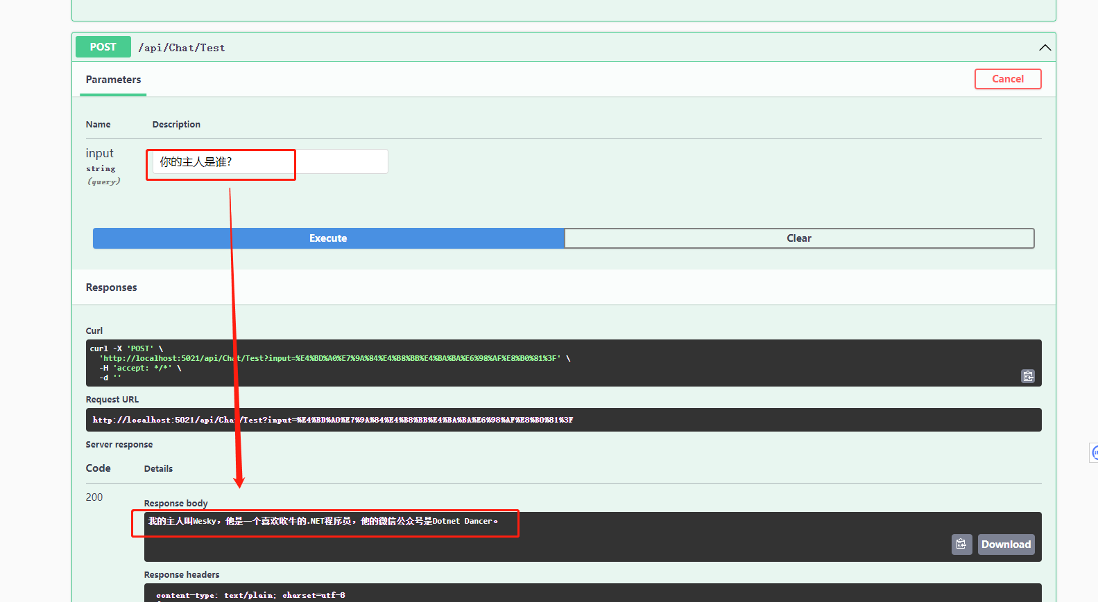
Task: Click the 'input' parameter name label
Action: tap(99, 153)
